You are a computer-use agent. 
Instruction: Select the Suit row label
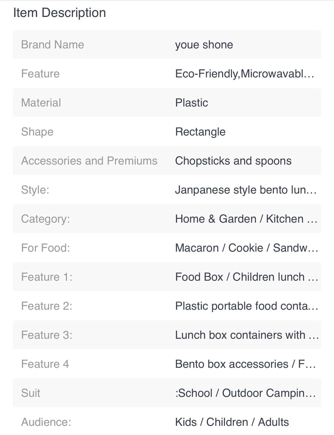[x=31, y=393]
